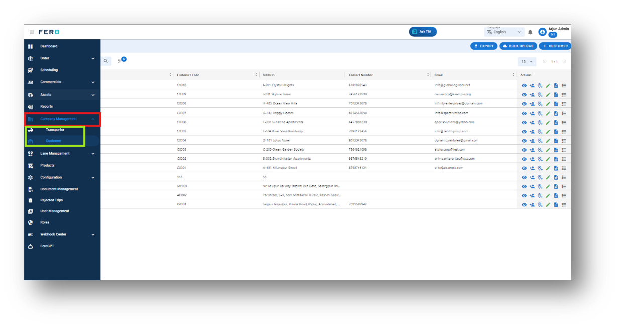Image resolution: width=619 pixels, height=328 pixels.
Task: Open User Management in the sidebar
Action: pyautogui.click(x=55, y=211)
